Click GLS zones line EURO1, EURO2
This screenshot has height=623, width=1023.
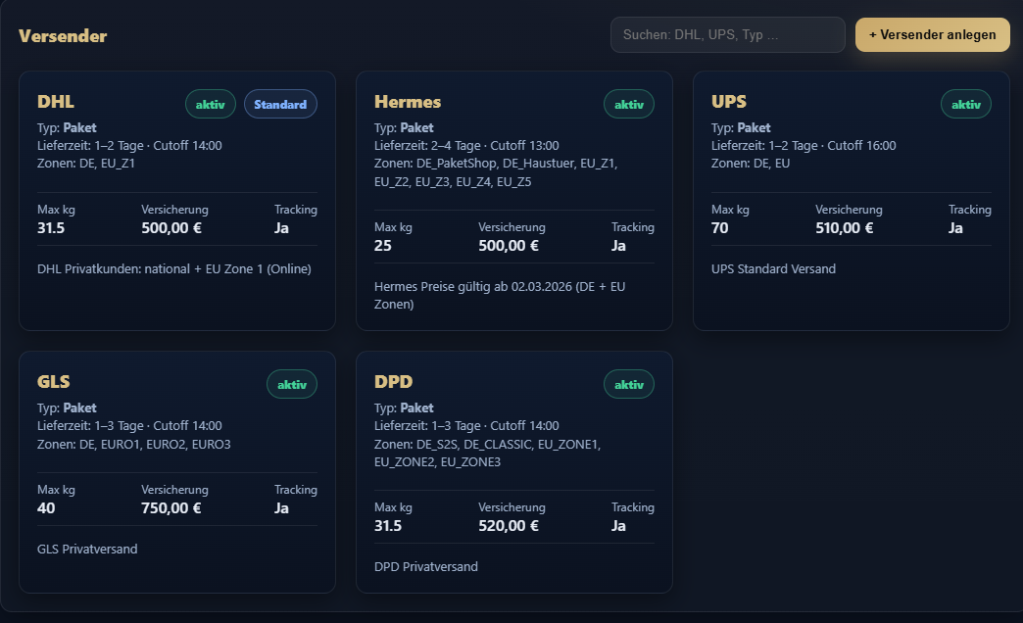(x=133, y=445)
